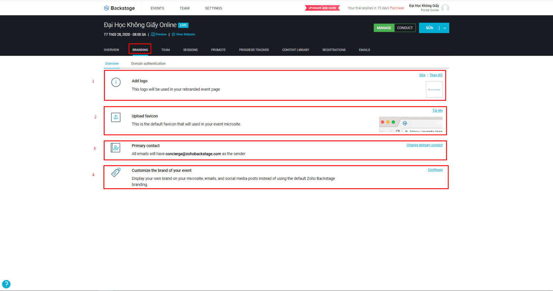Image resolution: width=553 pixels, height=291 pixels.
Task: Expand the Sửa button dropdown arrow
Action: pyautogui.click(x=444, y=28)
